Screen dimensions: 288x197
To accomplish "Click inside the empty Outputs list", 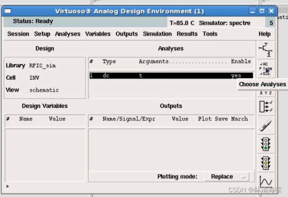I will point(171,150).
